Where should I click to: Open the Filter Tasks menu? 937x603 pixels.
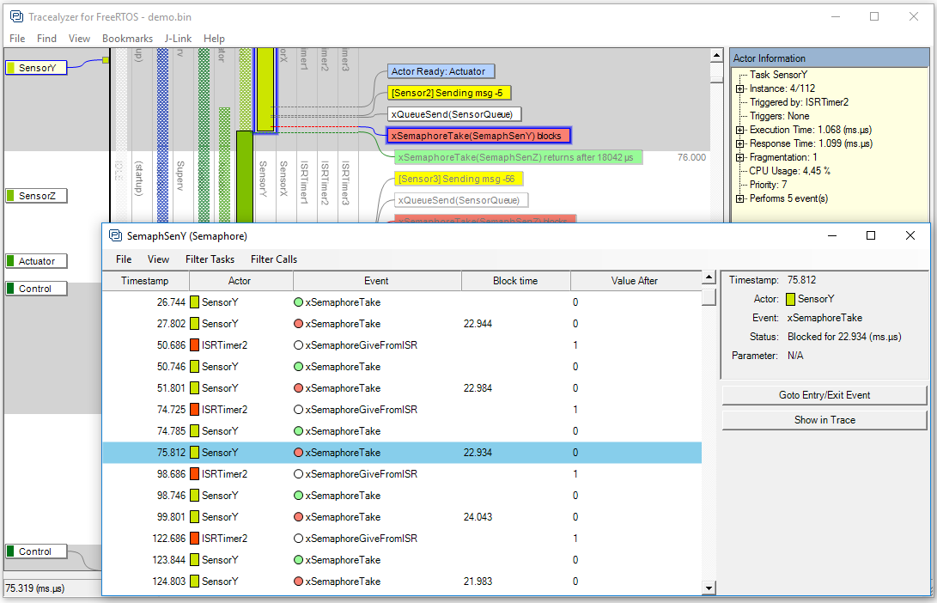click(x=210, y=259)
